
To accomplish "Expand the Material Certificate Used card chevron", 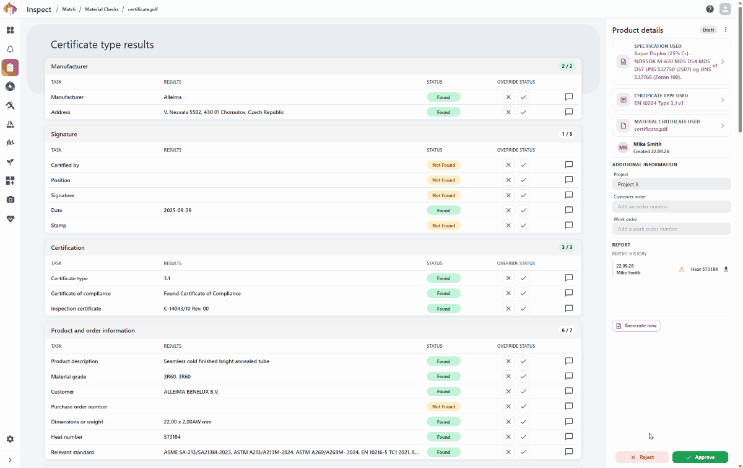I will [x=723, y=126].
